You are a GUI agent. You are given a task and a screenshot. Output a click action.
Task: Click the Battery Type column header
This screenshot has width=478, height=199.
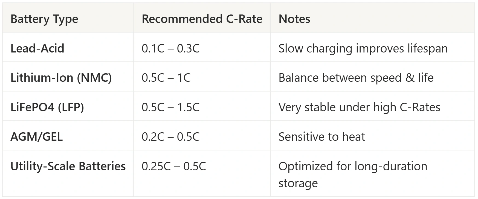(x=44, y=19)
